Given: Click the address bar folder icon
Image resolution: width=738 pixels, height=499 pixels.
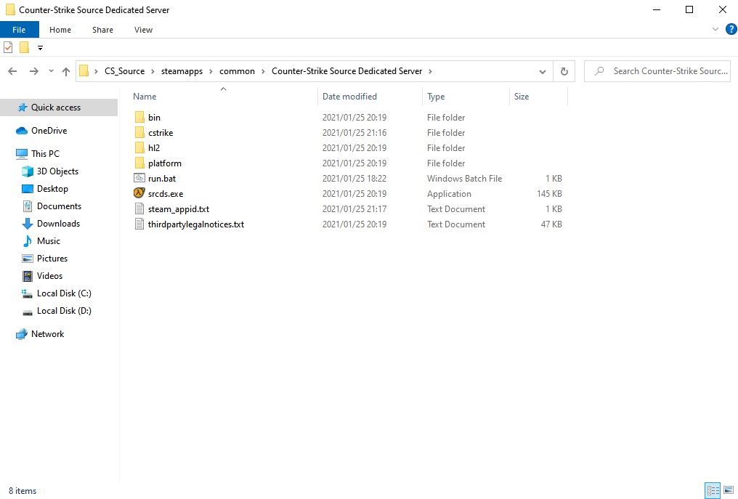Looking at the screenshot, I should point(84,70).
